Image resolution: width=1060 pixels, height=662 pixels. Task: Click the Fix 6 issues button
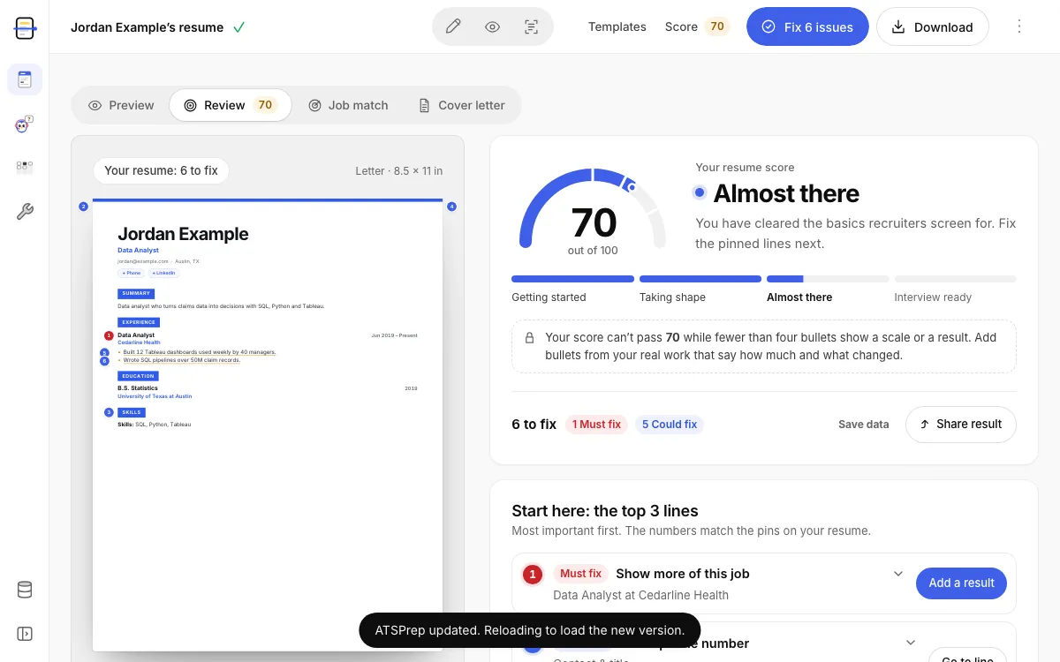[x=807, y=27]
